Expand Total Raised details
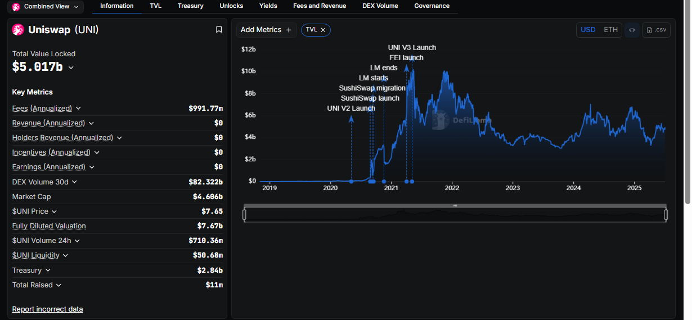692x320 pixels. (x=59, y=285)
